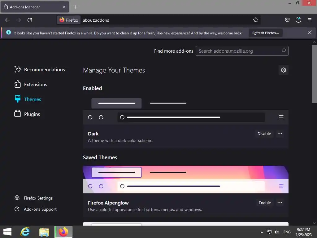Image resolution: width=317 pixels, height=238 pixels.
Task: Click the Recommendations sparkle icon
Action: [x=18, y=69]
